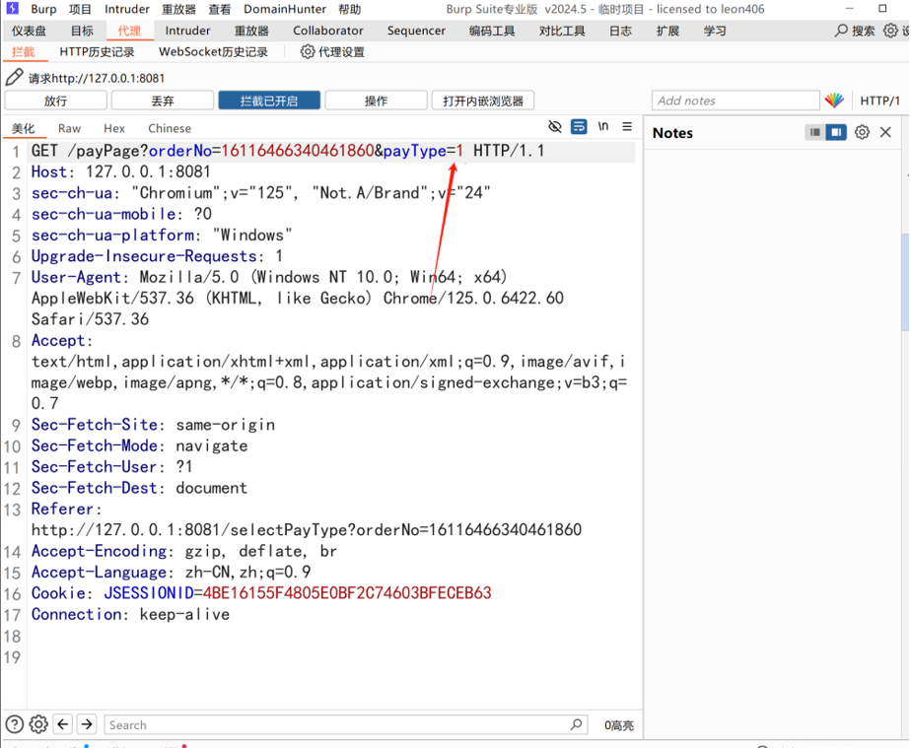The height and width of the screenshot is (748, 911).
Task: Click the pencil edit icon beside request URL
Action: 14,78
